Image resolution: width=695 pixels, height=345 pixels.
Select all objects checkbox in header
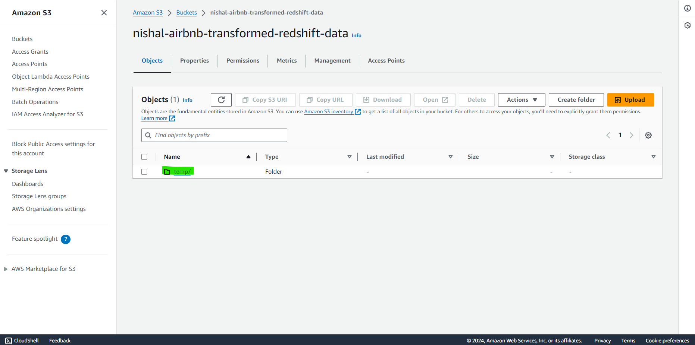144,157
